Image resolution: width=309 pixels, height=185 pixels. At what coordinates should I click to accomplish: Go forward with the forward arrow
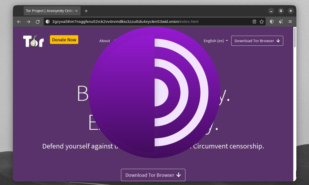[x=28, y=22]
